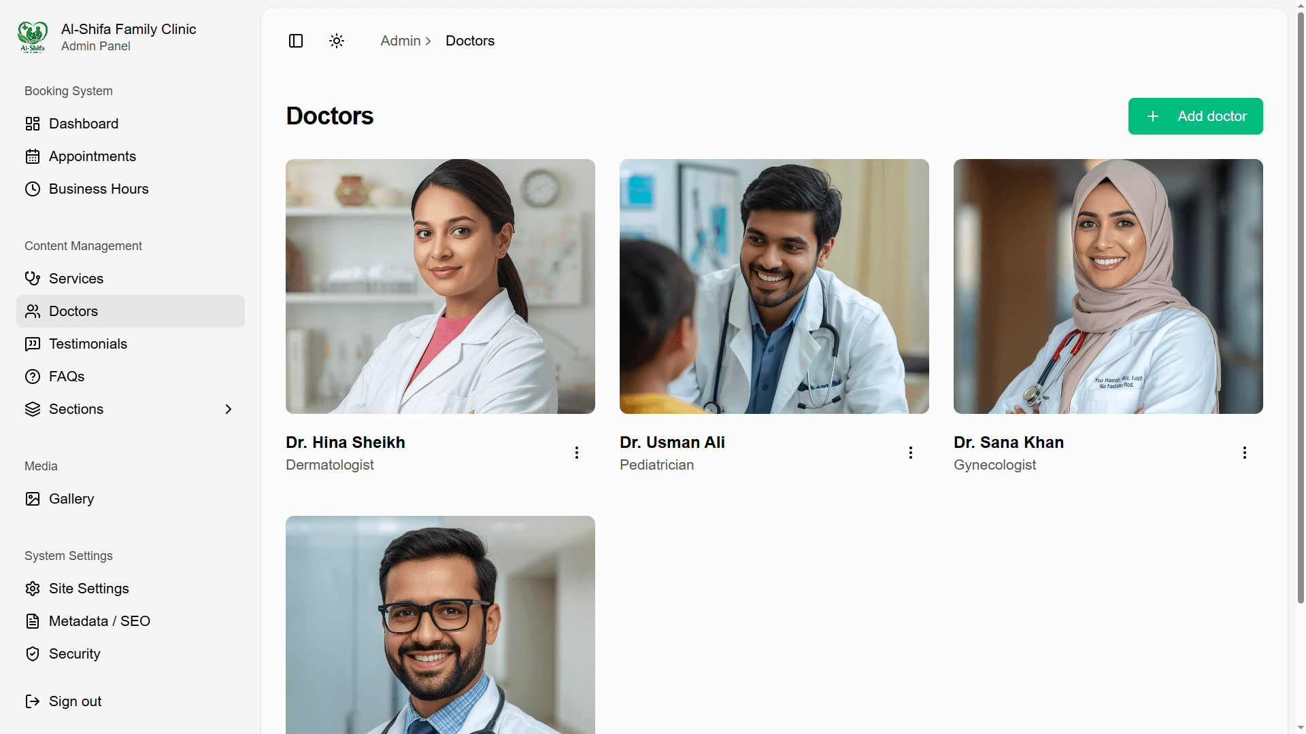The image size is (1306, 734).
Task: Click the Gallery image icon
Action: tap(33, 499)
